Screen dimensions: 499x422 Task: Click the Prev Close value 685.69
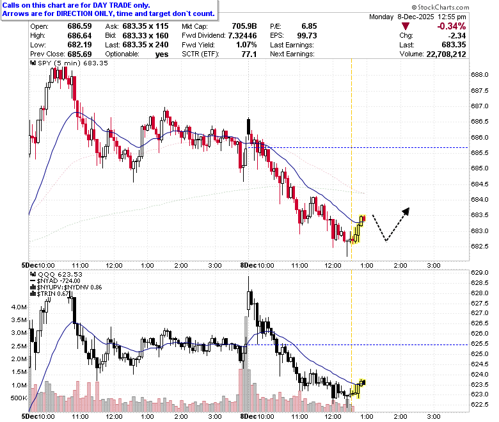[79, 54]
